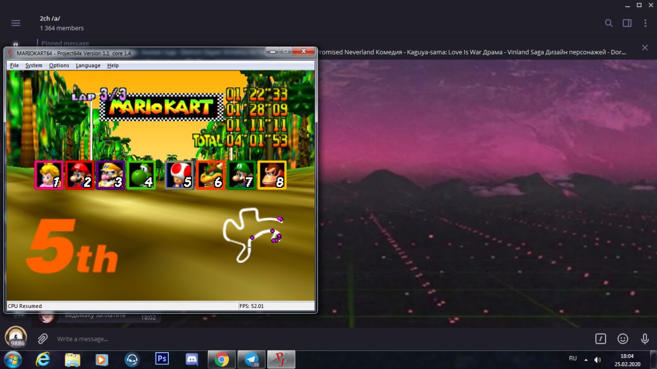Open the headset app taskbar icon

pyautogui.click(x=132, y=359)
